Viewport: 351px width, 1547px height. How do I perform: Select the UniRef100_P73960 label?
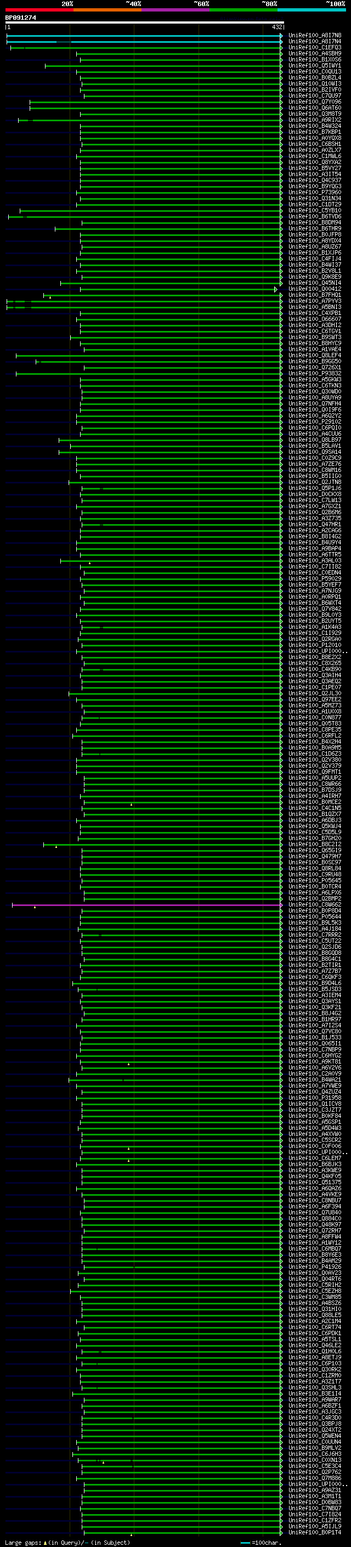[x=315, y=193]
